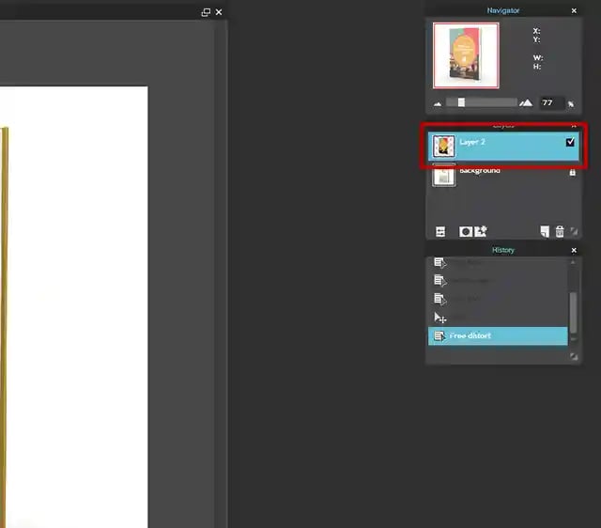Image resolution: width=601 pixels, height=528 pixels.
Task: Toggle visibility checkbox of Layer 2
Action: point(570,143)
